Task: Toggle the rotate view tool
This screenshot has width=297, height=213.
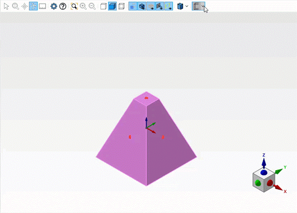Action: tap(33, 6)
